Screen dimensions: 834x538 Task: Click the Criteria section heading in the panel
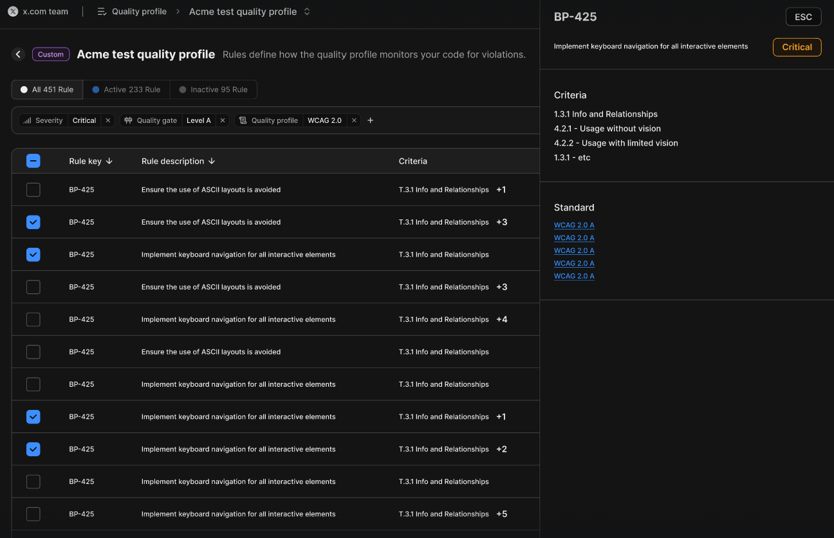570,95
